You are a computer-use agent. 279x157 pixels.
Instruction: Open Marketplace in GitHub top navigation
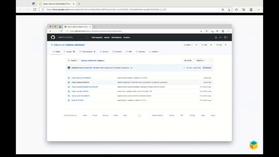pyautogui.click(x=116, y=38)
